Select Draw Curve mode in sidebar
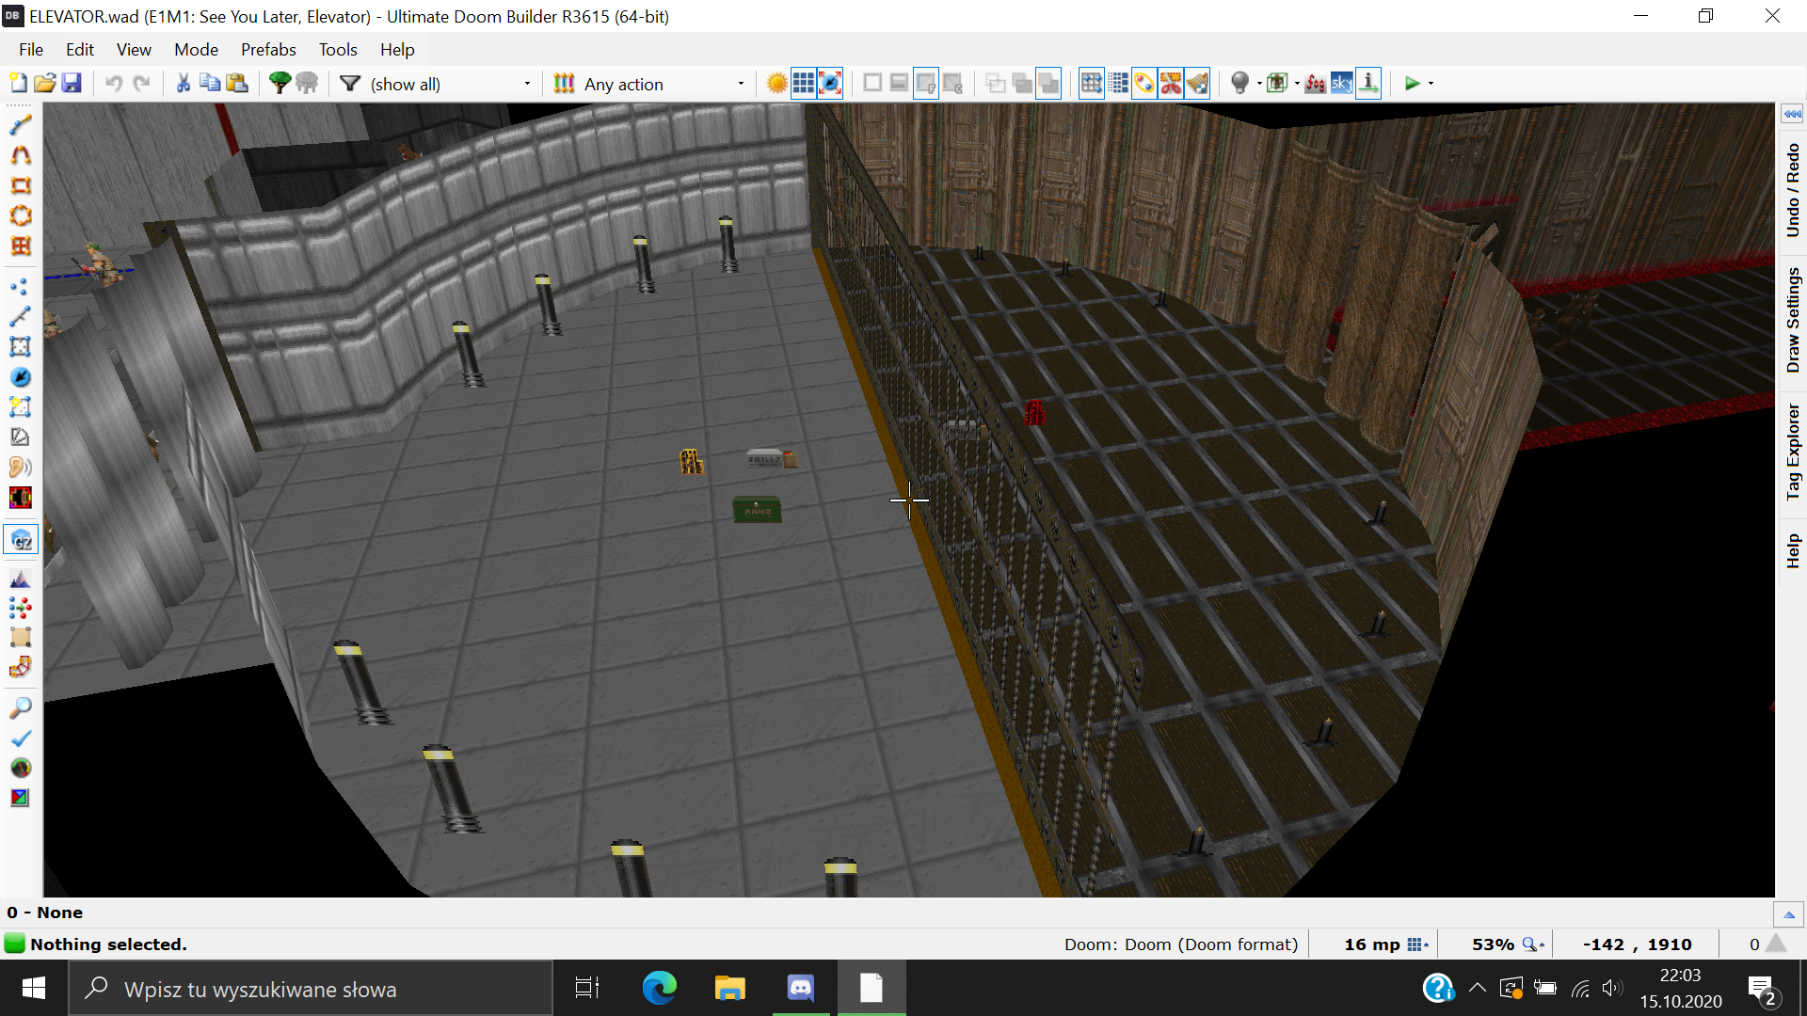The height and width of the screenshot is (1016, 1807). coord(21,155)
